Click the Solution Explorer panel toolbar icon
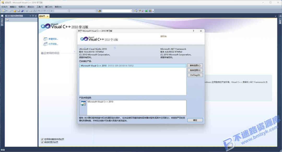The height and width of the screenshot is (152, 282). 7,20
